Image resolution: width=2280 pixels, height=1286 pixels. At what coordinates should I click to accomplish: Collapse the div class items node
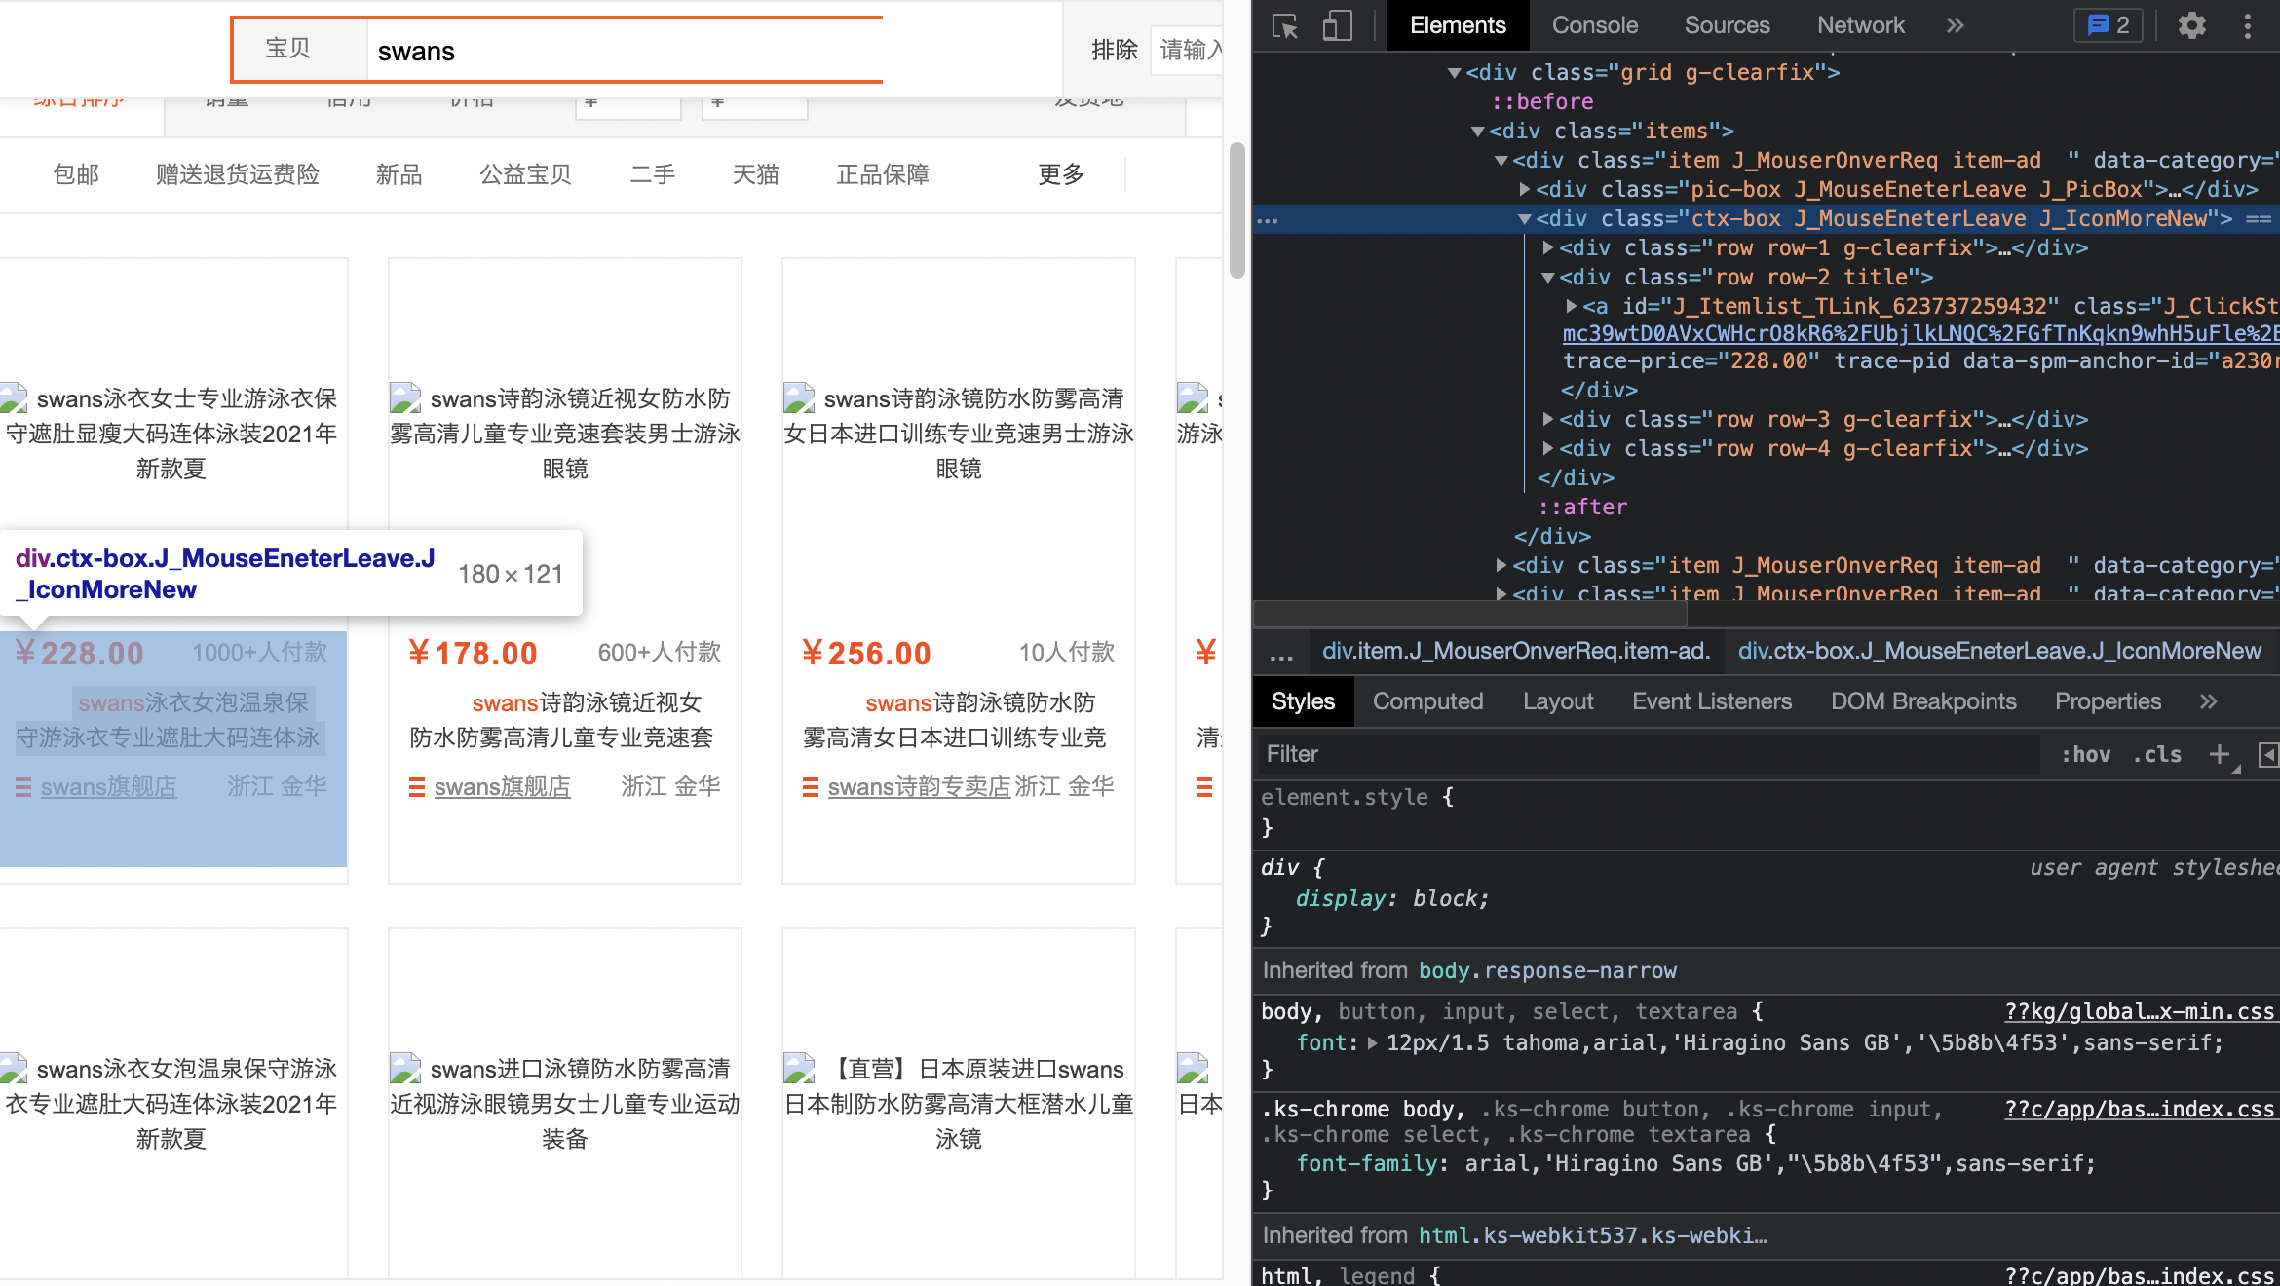pyautogui.click(x=1478, y=132)
